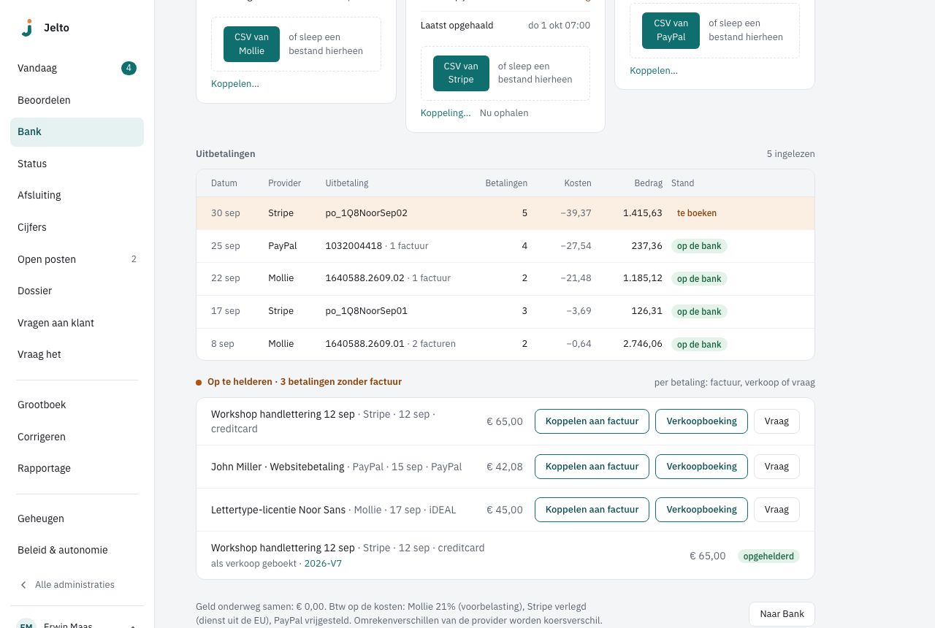The image size is (935, 628).
Task: Show Open posten list
Action: pos(77,259)
